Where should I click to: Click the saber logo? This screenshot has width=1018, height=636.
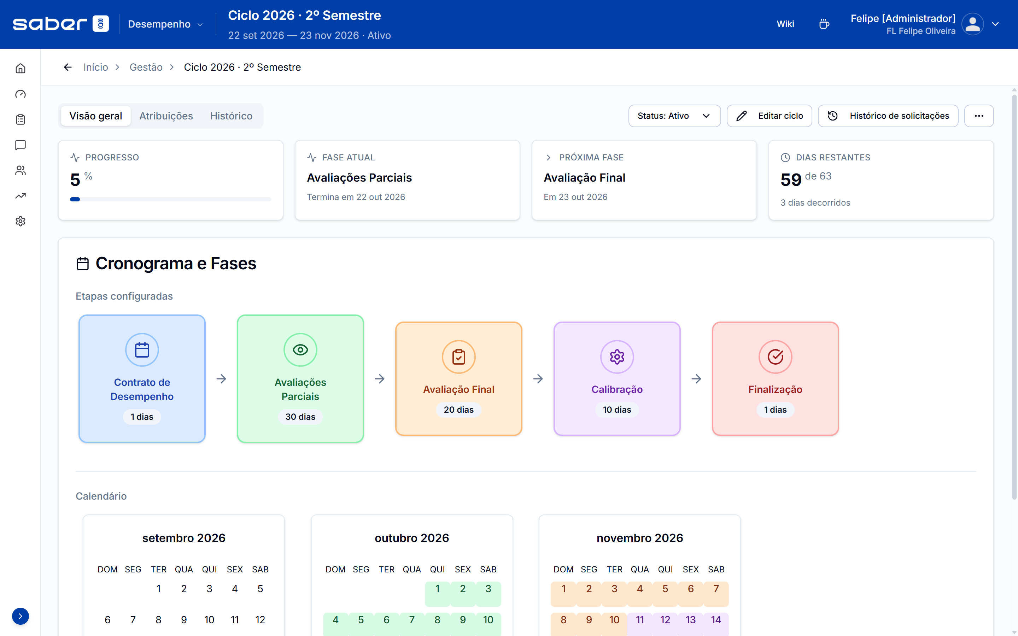pos(61,24)
